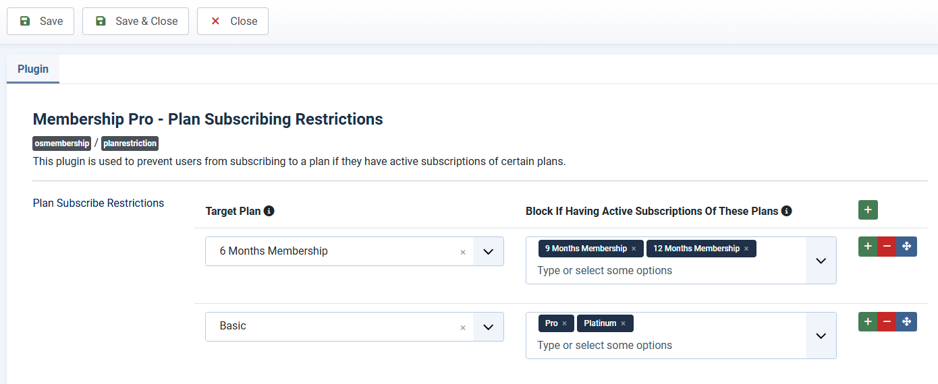
Task: Expand blocked plans dropdown for 6 Months Membership
Action: coord(821,261)
